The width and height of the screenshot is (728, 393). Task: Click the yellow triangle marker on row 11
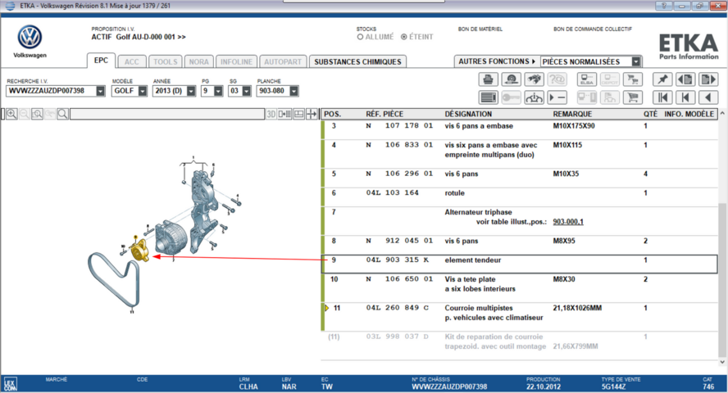pos(327,308)
